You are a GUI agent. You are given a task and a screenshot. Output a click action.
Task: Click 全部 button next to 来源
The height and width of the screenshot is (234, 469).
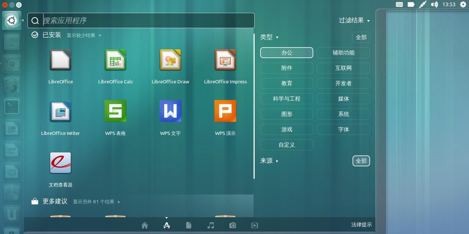pyautogui.click(x=361, y=161)
